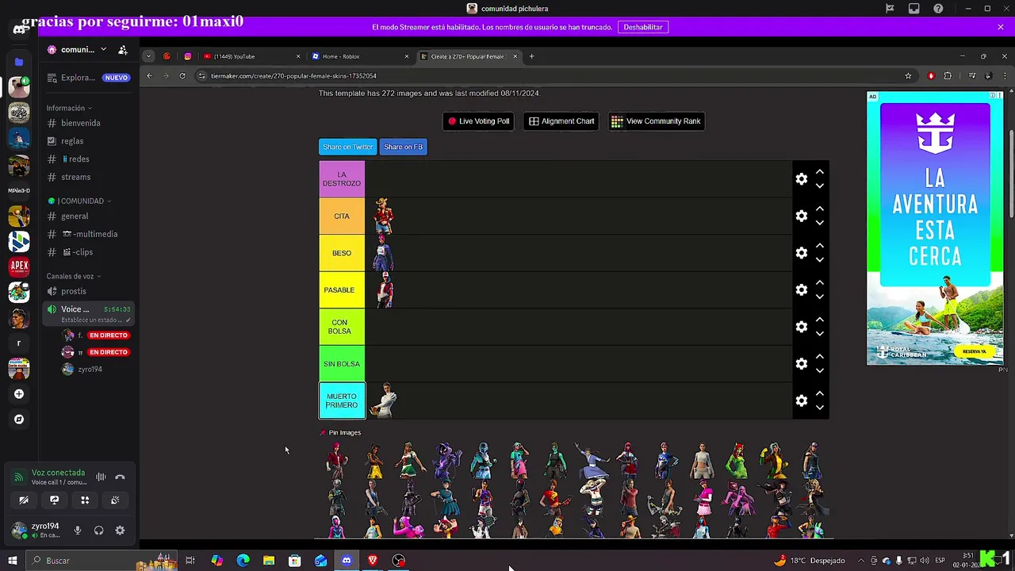The image size is (1015, 571).
Task: Bookmark this page with star icon
Action: (908, 76)
